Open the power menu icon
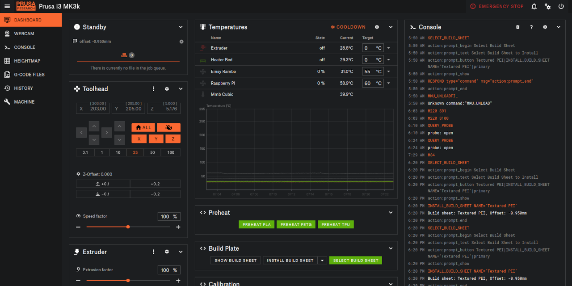The height and width of the screenshot is (286, 572). [x=561, y=6]
